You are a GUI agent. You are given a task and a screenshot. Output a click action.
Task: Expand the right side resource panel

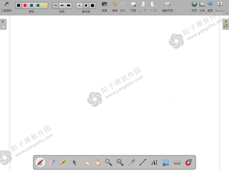click(x=226, y=24)
